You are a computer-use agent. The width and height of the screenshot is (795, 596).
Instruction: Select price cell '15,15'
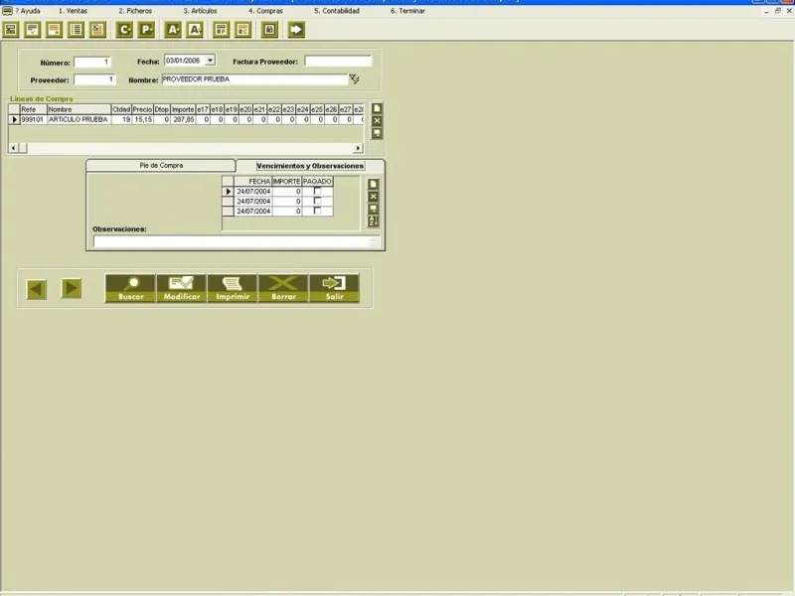[x=142, y=119]
